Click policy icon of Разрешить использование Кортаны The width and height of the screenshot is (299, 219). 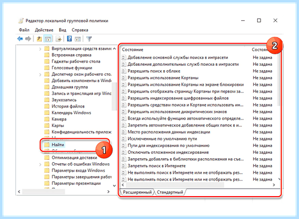(124, 78)
